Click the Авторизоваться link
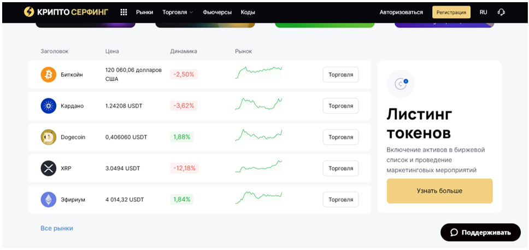This screenshot has height=250, width=529. [x=401, y=12]
